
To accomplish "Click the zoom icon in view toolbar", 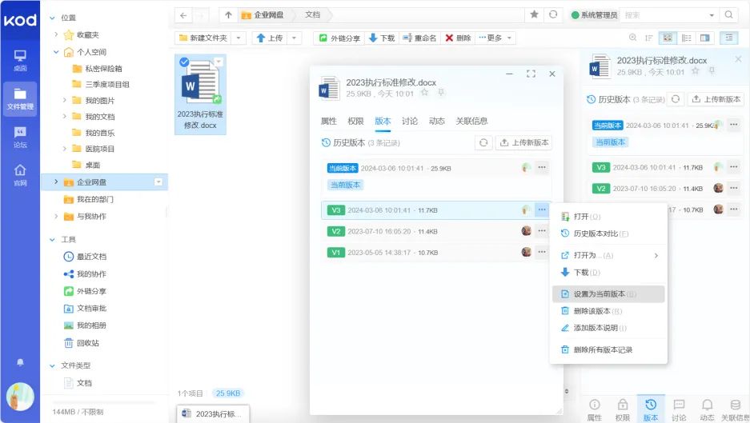I will pos(633,38).
